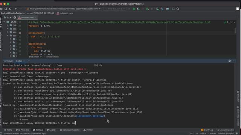Click the '2 spaces' indent status item
This screenshot has width=241, height=135.
(x=212, y=133)
